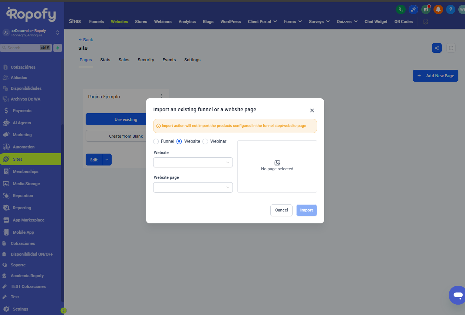This screenshot has width=465, height=315.
Task: Collapse sidebar using green arrow icon
Action: tap(63, 311)
